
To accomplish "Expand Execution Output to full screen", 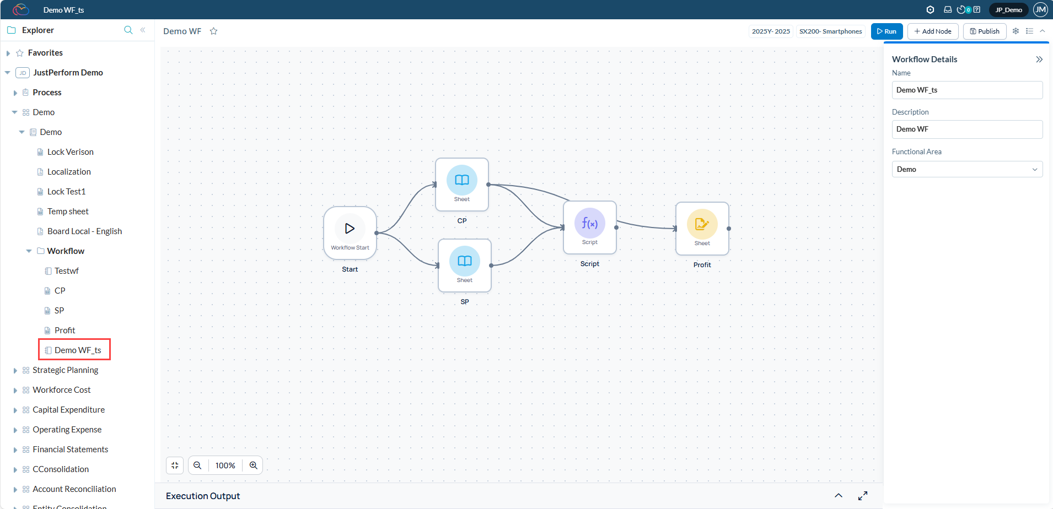I will pyautogui.click(x=863, y=496).
